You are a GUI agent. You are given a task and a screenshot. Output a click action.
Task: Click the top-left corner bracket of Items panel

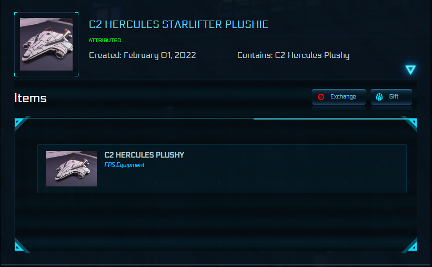pos(19,123)
